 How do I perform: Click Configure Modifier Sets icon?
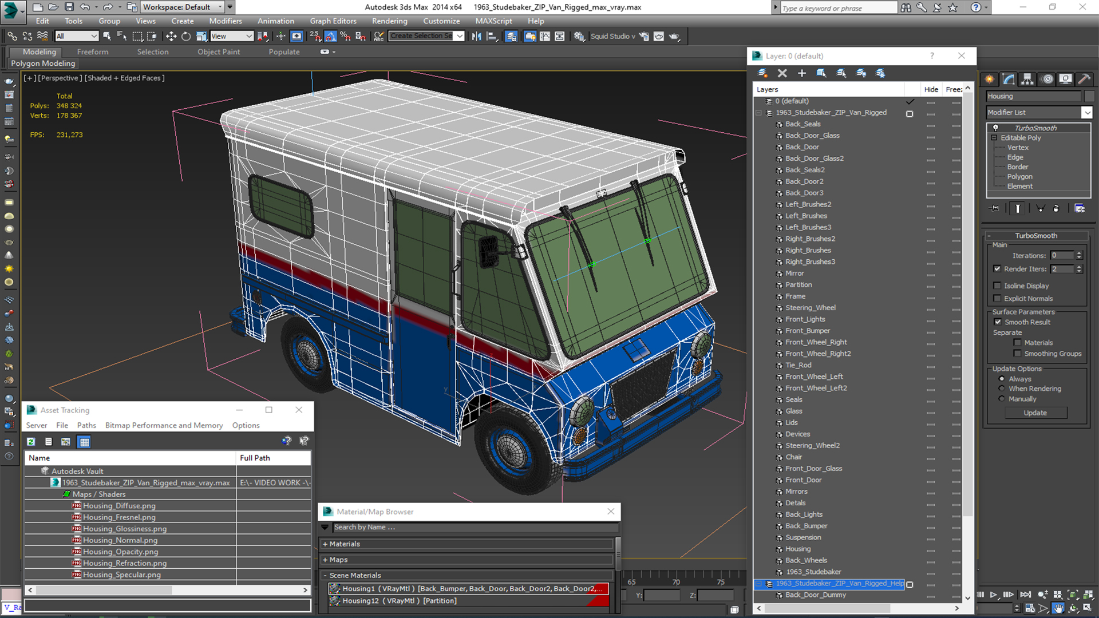click(x=1080, y=208)
